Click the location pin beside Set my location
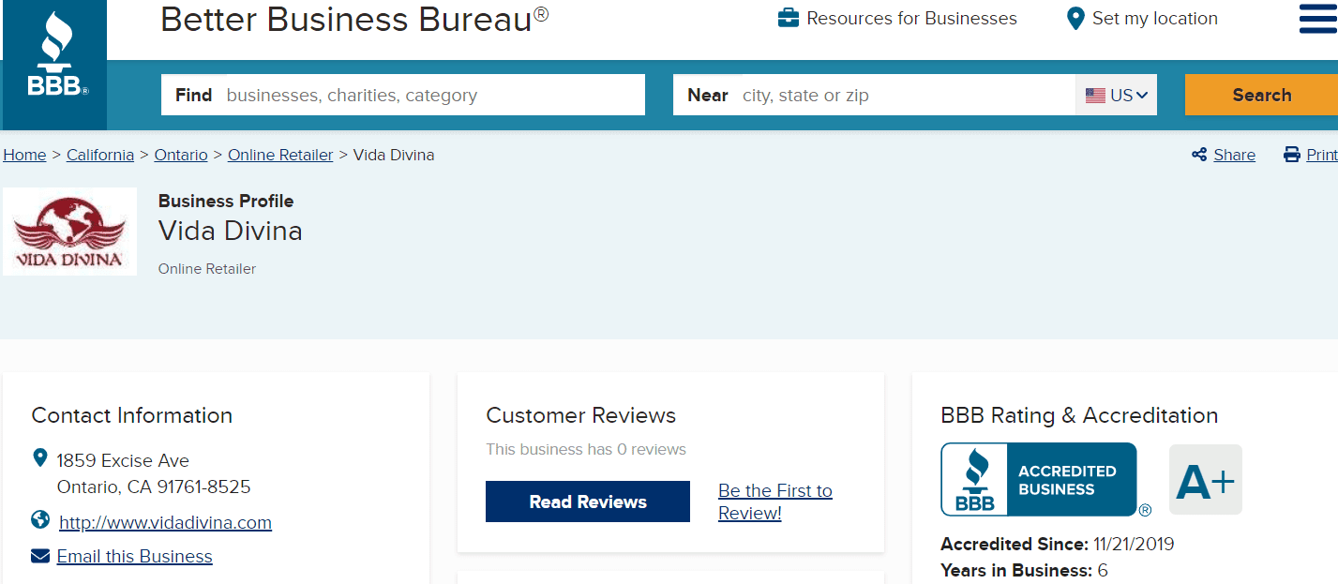This screenshot has width=1338, height=584. click(1075, 19)
